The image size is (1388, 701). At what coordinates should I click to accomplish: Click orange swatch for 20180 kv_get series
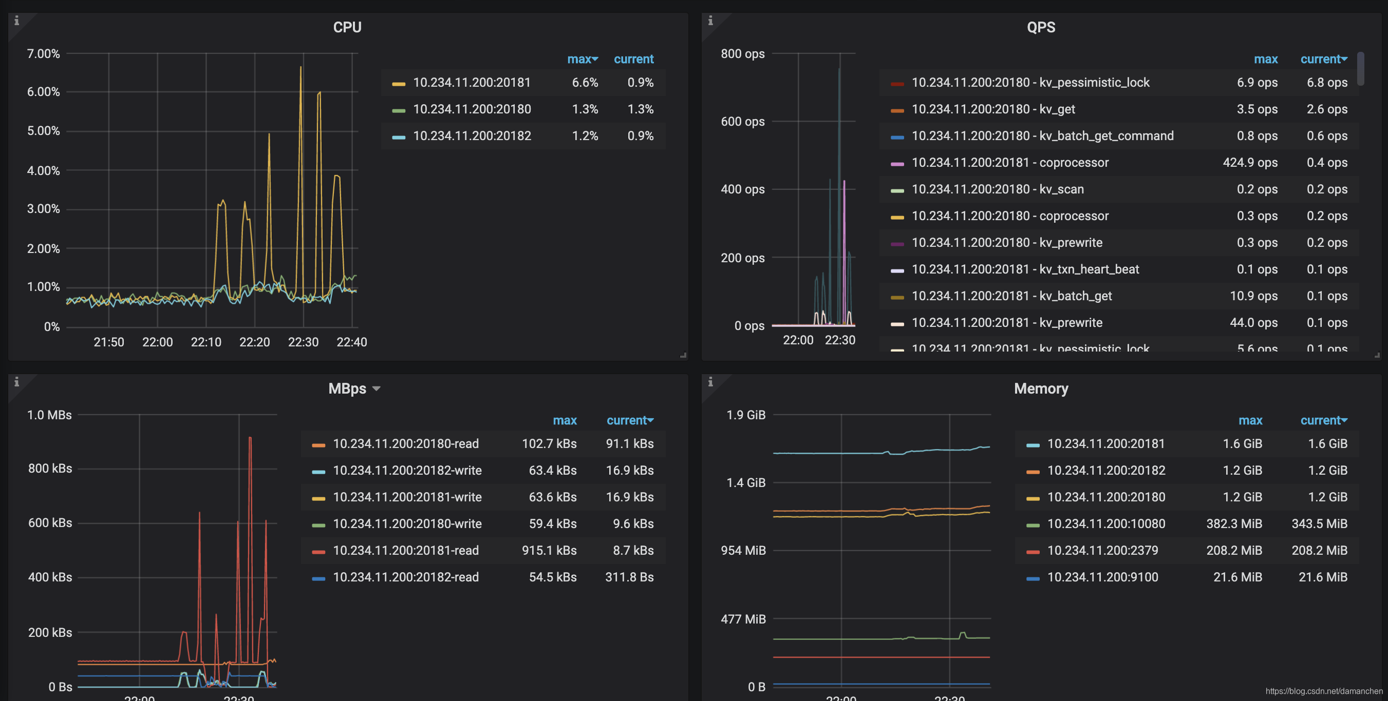click(x=897, y=110)
